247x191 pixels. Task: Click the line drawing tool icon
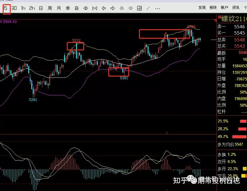click(148, 8)
